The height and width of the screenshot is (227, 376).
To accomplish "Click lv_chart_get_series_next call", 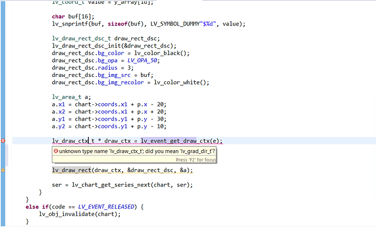I will click(x=111, y=185).
